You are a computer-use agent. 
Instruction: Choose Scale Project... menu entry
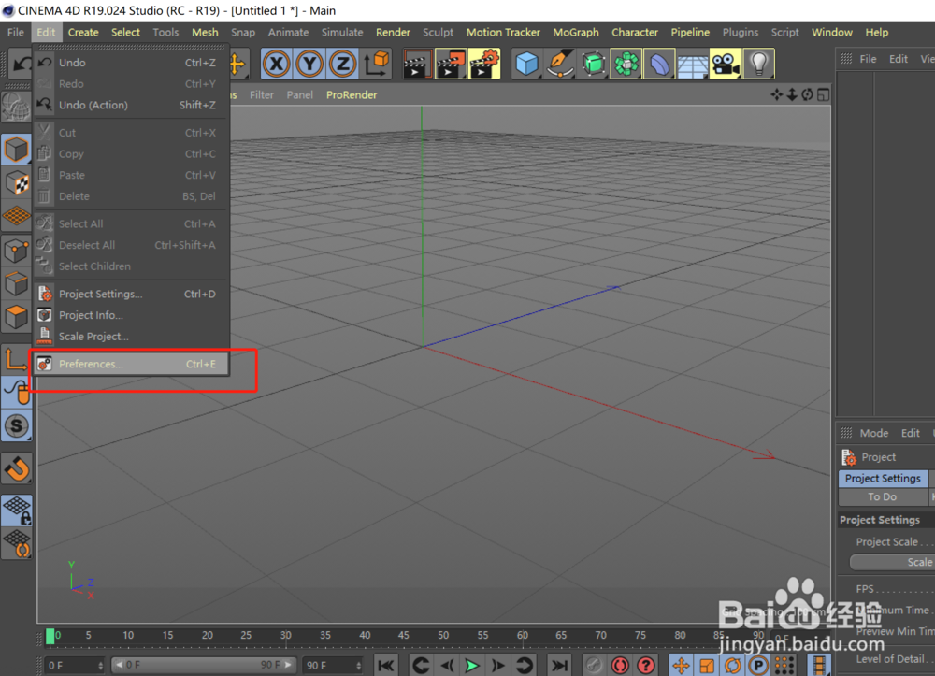click(x=131, y=337)
